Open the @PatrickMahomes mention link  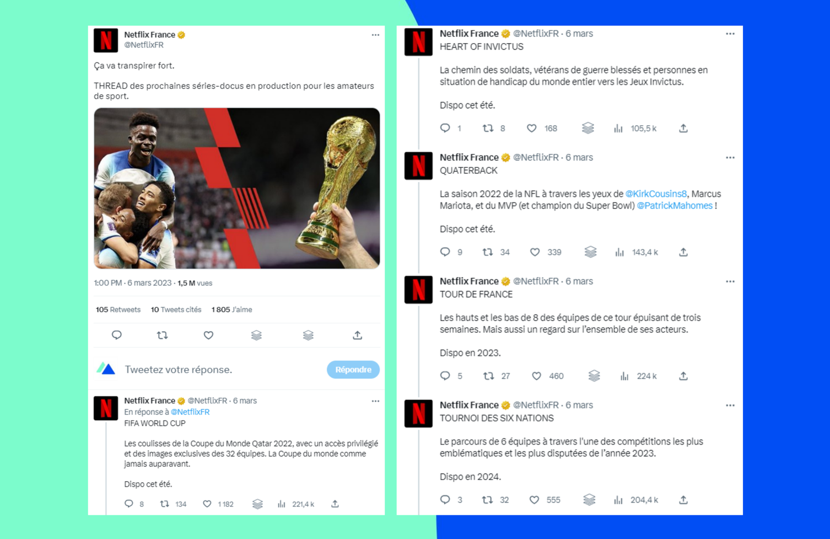[675, 206]
